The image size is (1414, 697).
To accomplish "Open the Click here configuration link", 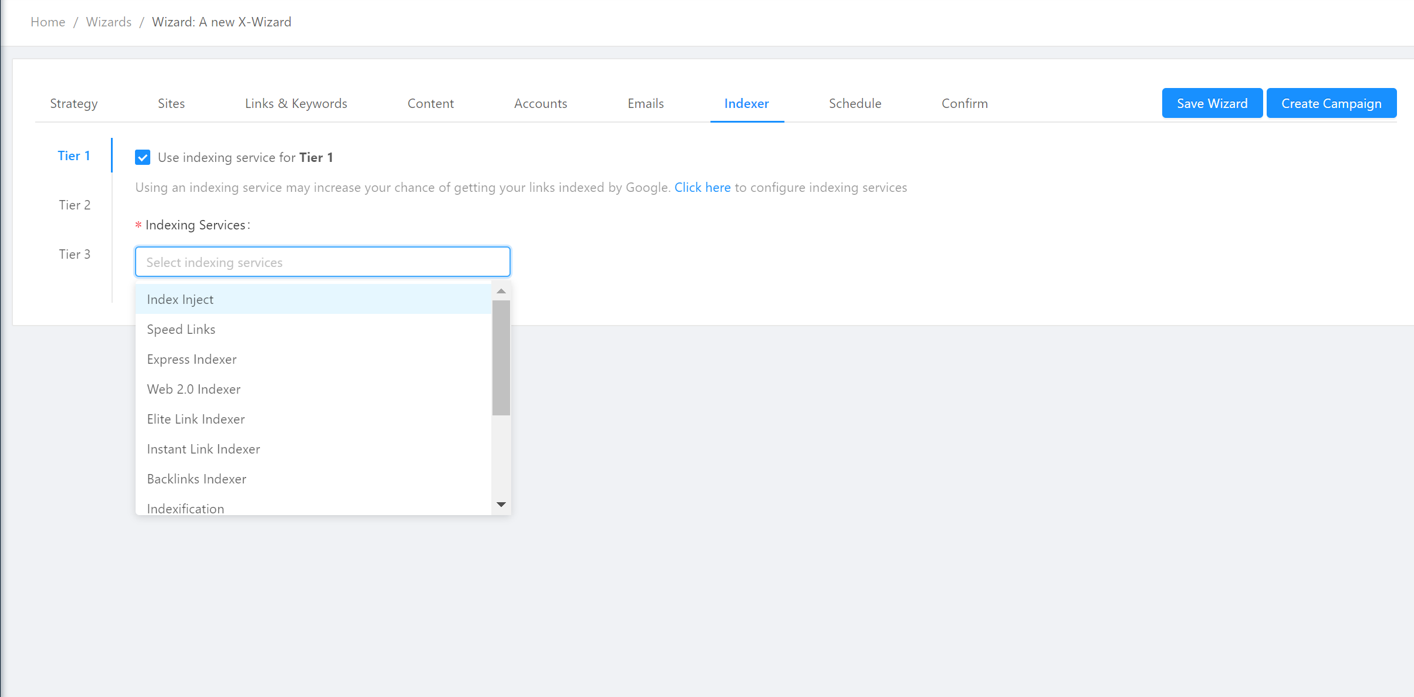I will click(702, 187).
